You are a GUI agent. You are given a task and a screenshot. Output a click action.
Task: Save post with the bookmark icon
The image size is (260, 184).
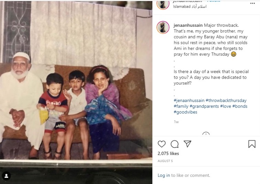(x=252, y=144)
